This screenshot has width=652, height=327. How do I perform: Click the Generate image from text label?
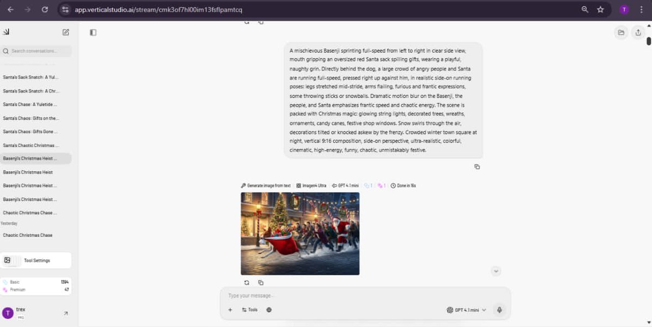point(266,186)
